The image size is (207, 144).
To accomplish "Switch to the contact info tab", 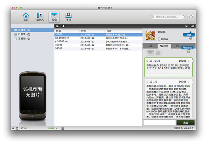I will (151, 46).
